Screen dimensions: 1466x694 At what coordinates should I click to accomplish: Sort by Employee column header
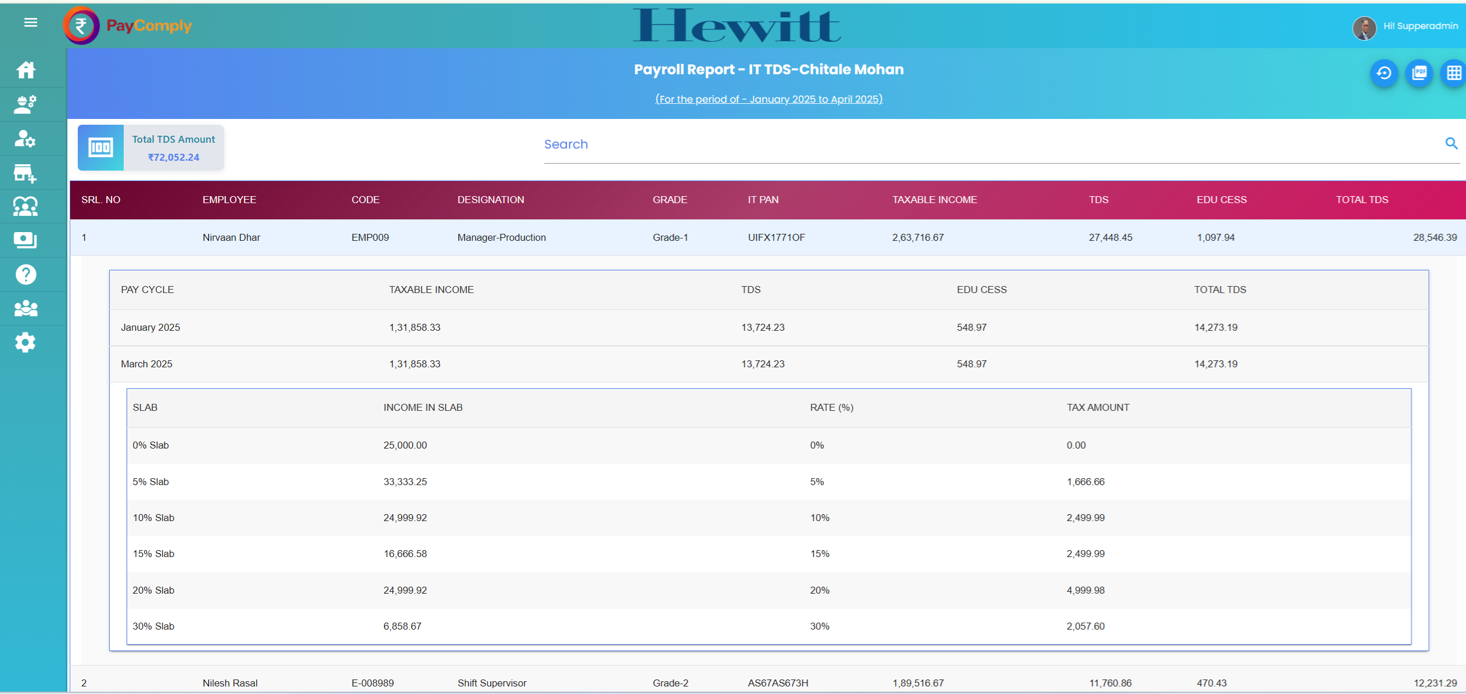tap(229, 200)
